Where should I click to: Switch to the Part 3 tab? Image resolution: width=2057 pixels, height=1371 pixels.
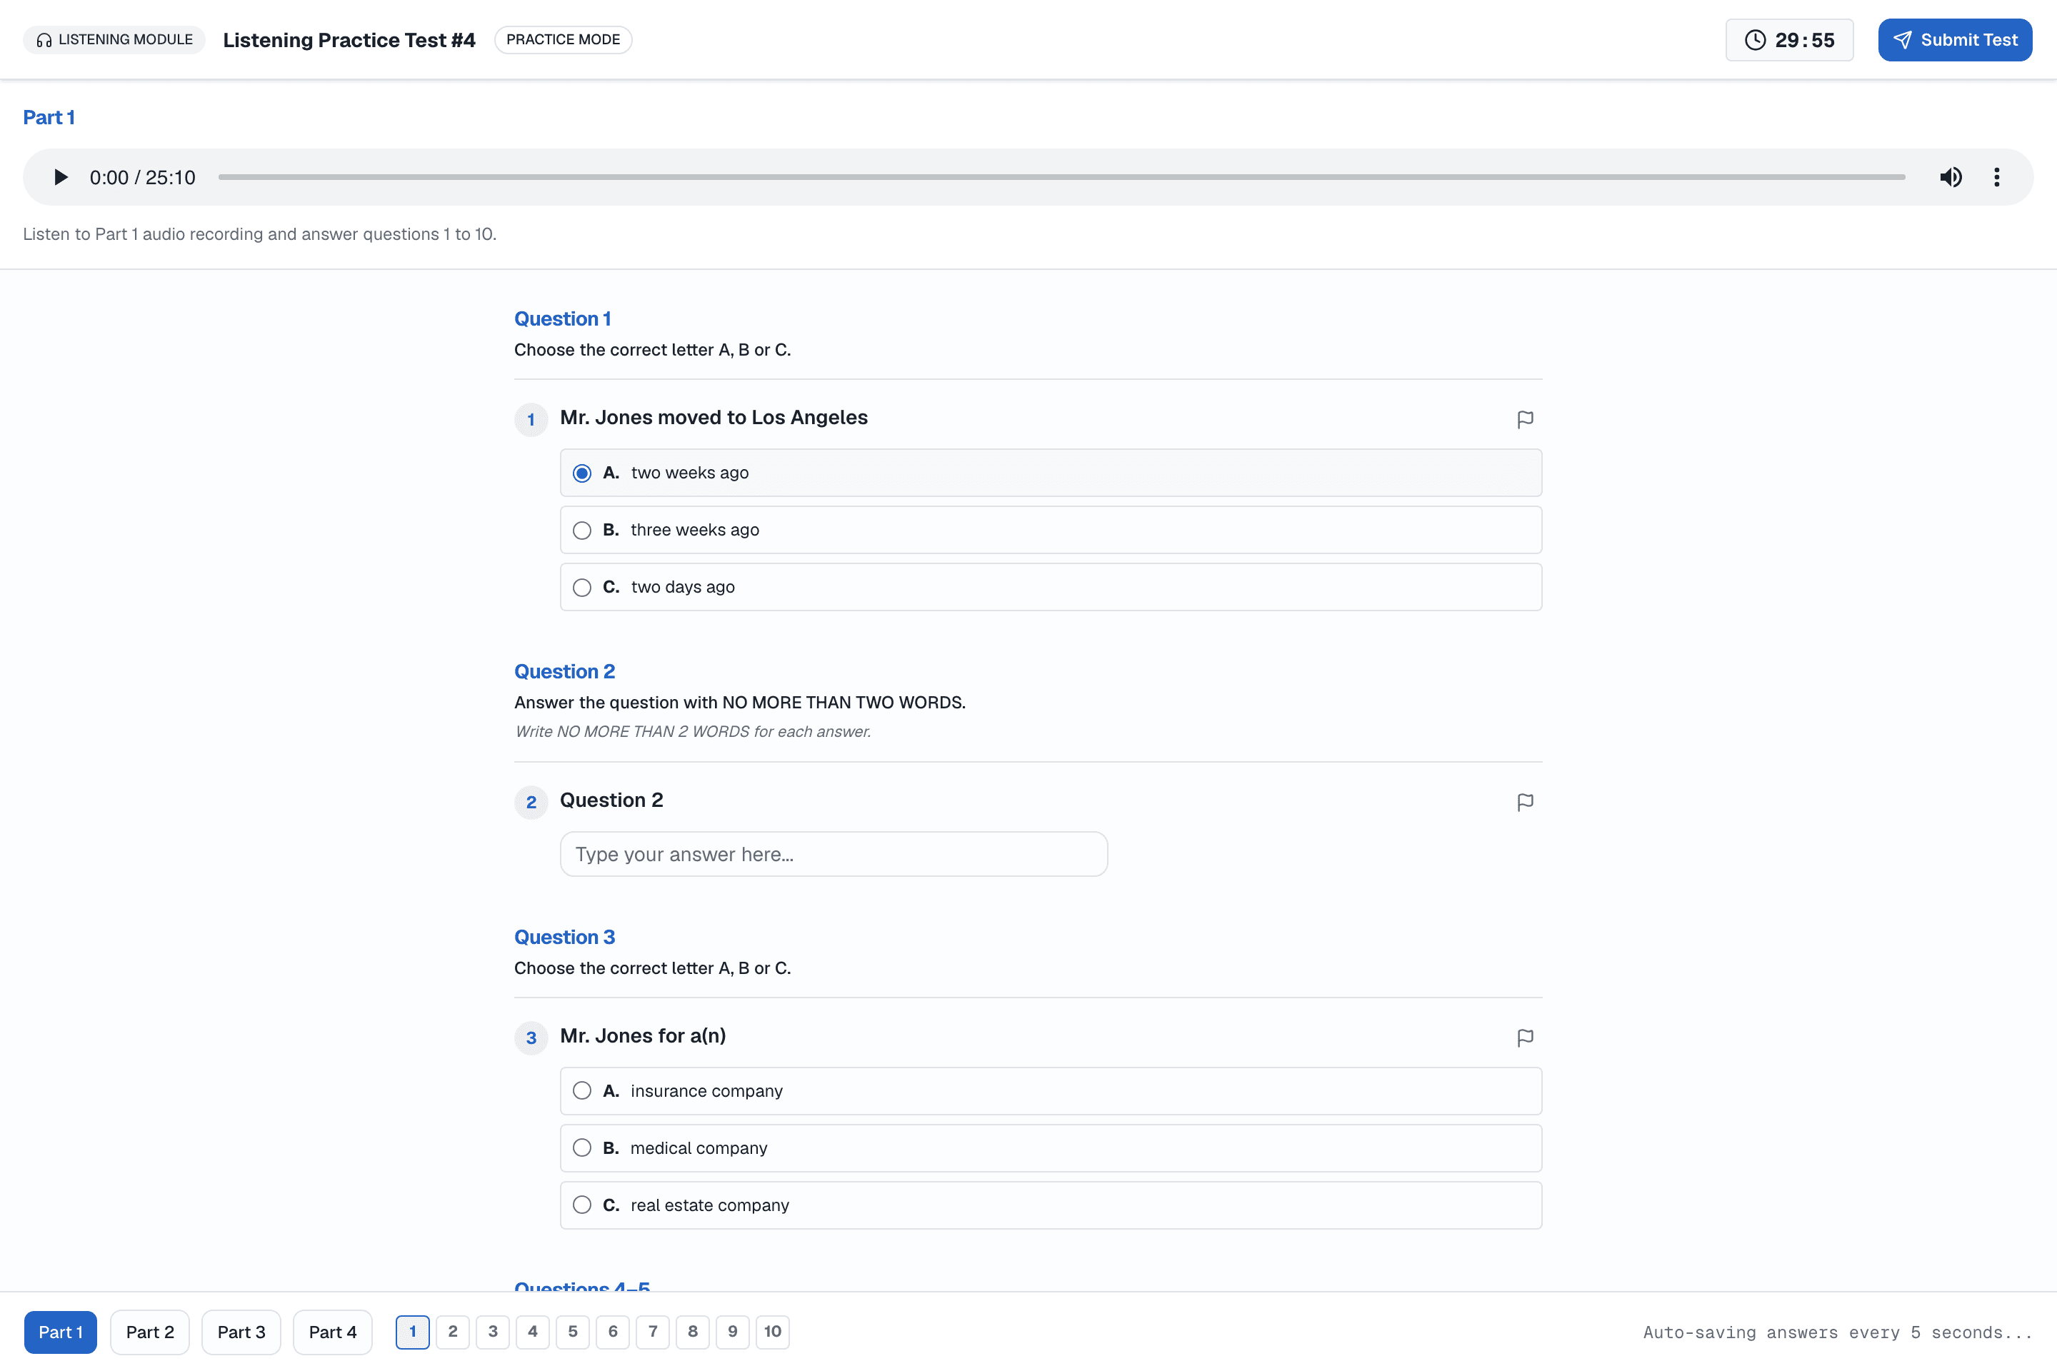pyautogui.click(x=241, y=1332)
